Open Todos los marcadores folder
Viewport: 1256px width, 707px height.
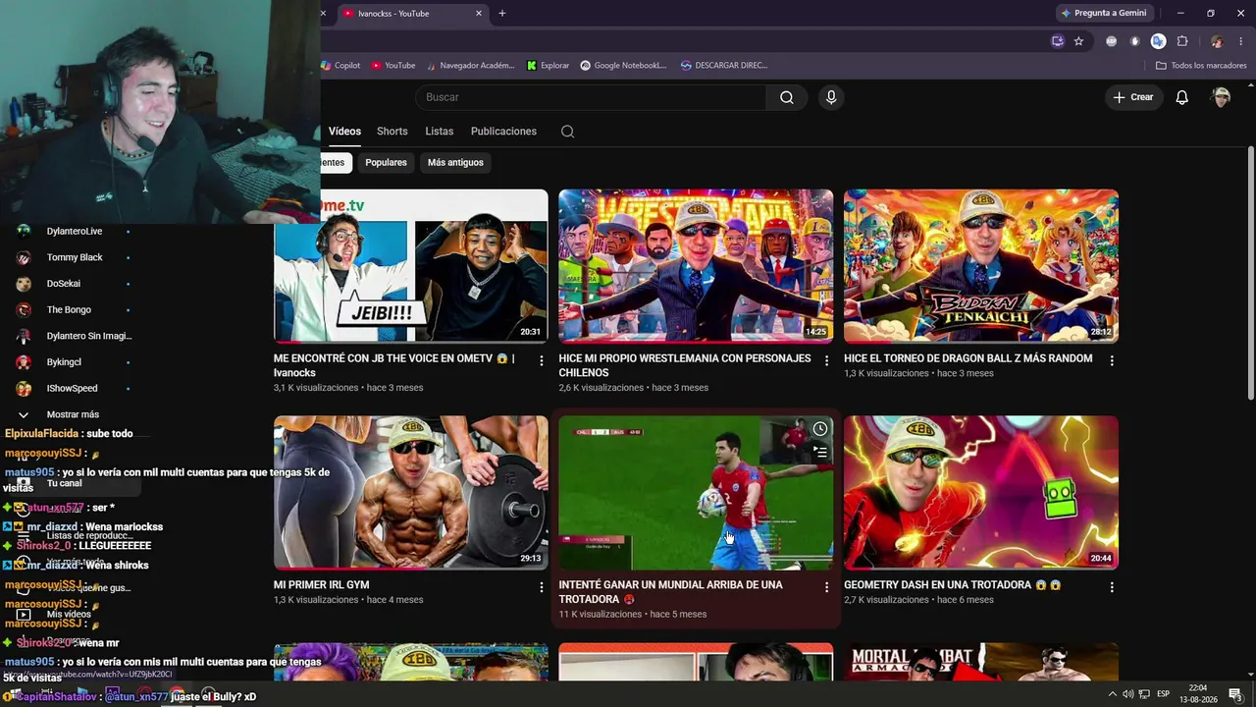coord(1201,66)
